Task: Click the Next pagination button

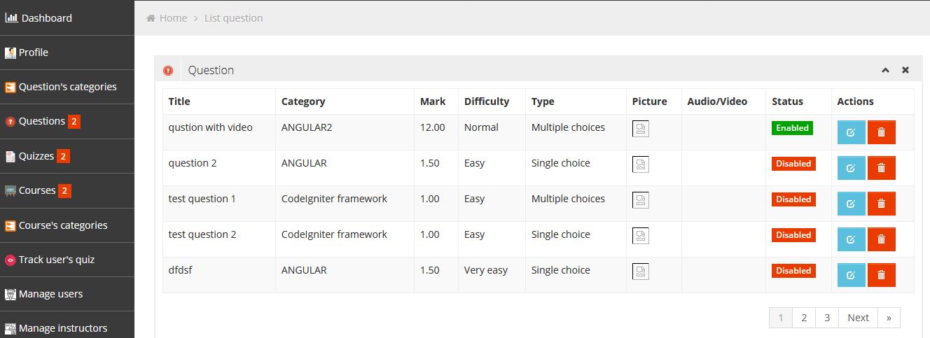Action: pyautogui.click(x=858, y=318)
